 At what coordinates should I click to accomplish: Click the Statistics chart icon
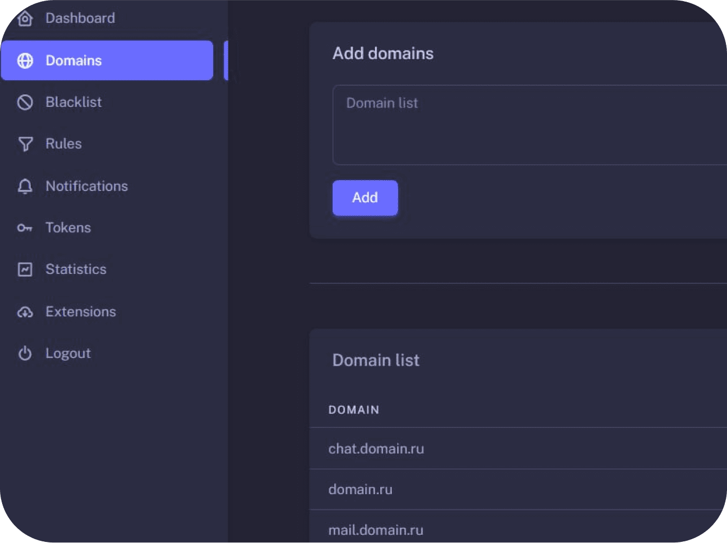pyautogui.click(x=25, y=270)
